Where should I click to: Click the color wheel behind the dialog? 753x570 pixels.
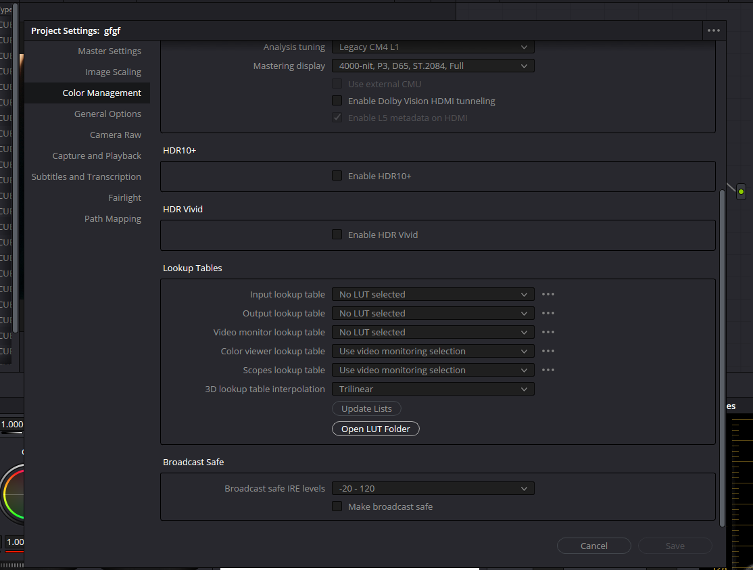tap(12, 494)
